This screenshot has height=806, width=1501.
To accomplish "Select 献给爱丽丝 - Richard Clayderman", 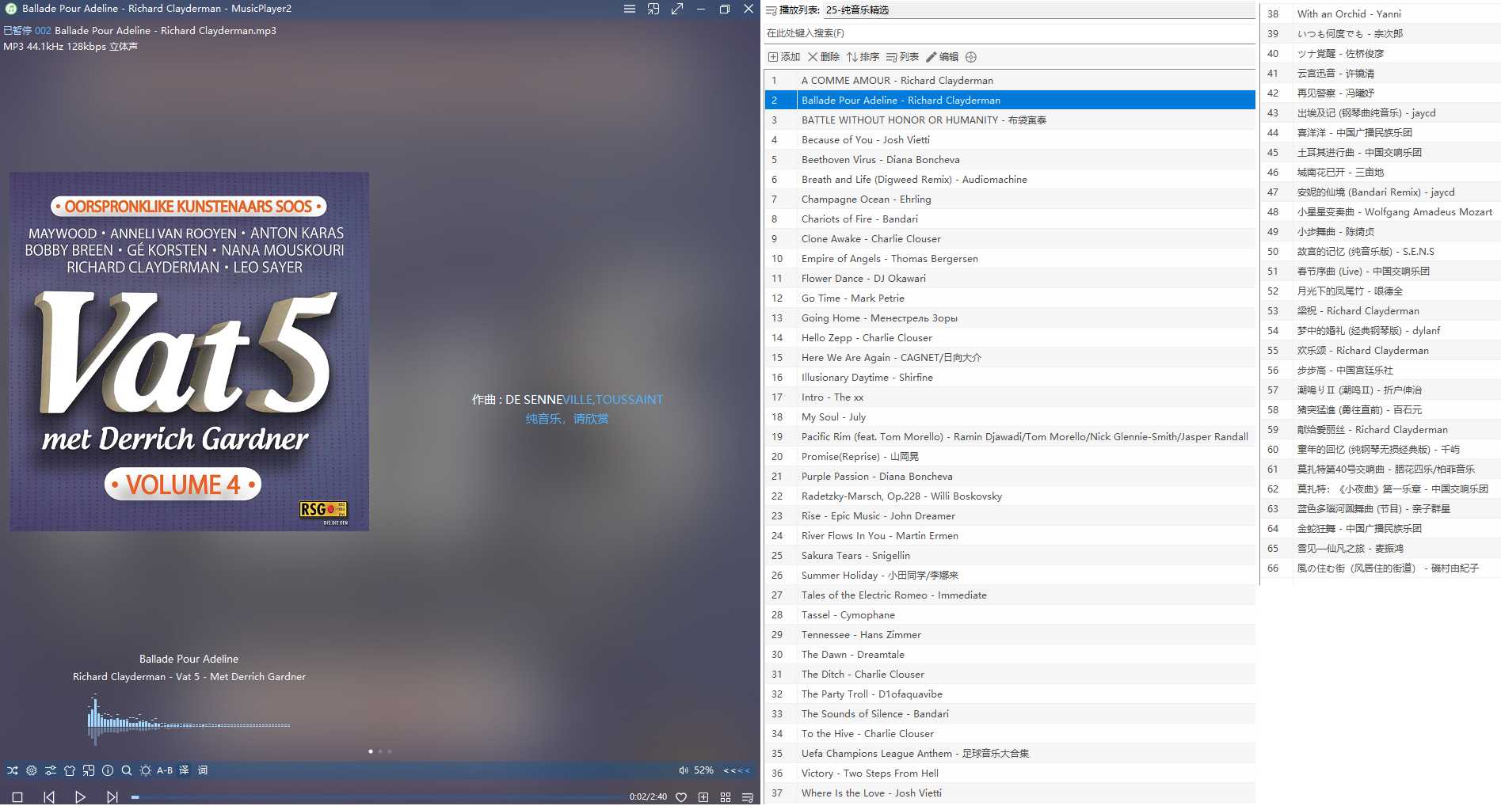I will (x=1380, y=429).
